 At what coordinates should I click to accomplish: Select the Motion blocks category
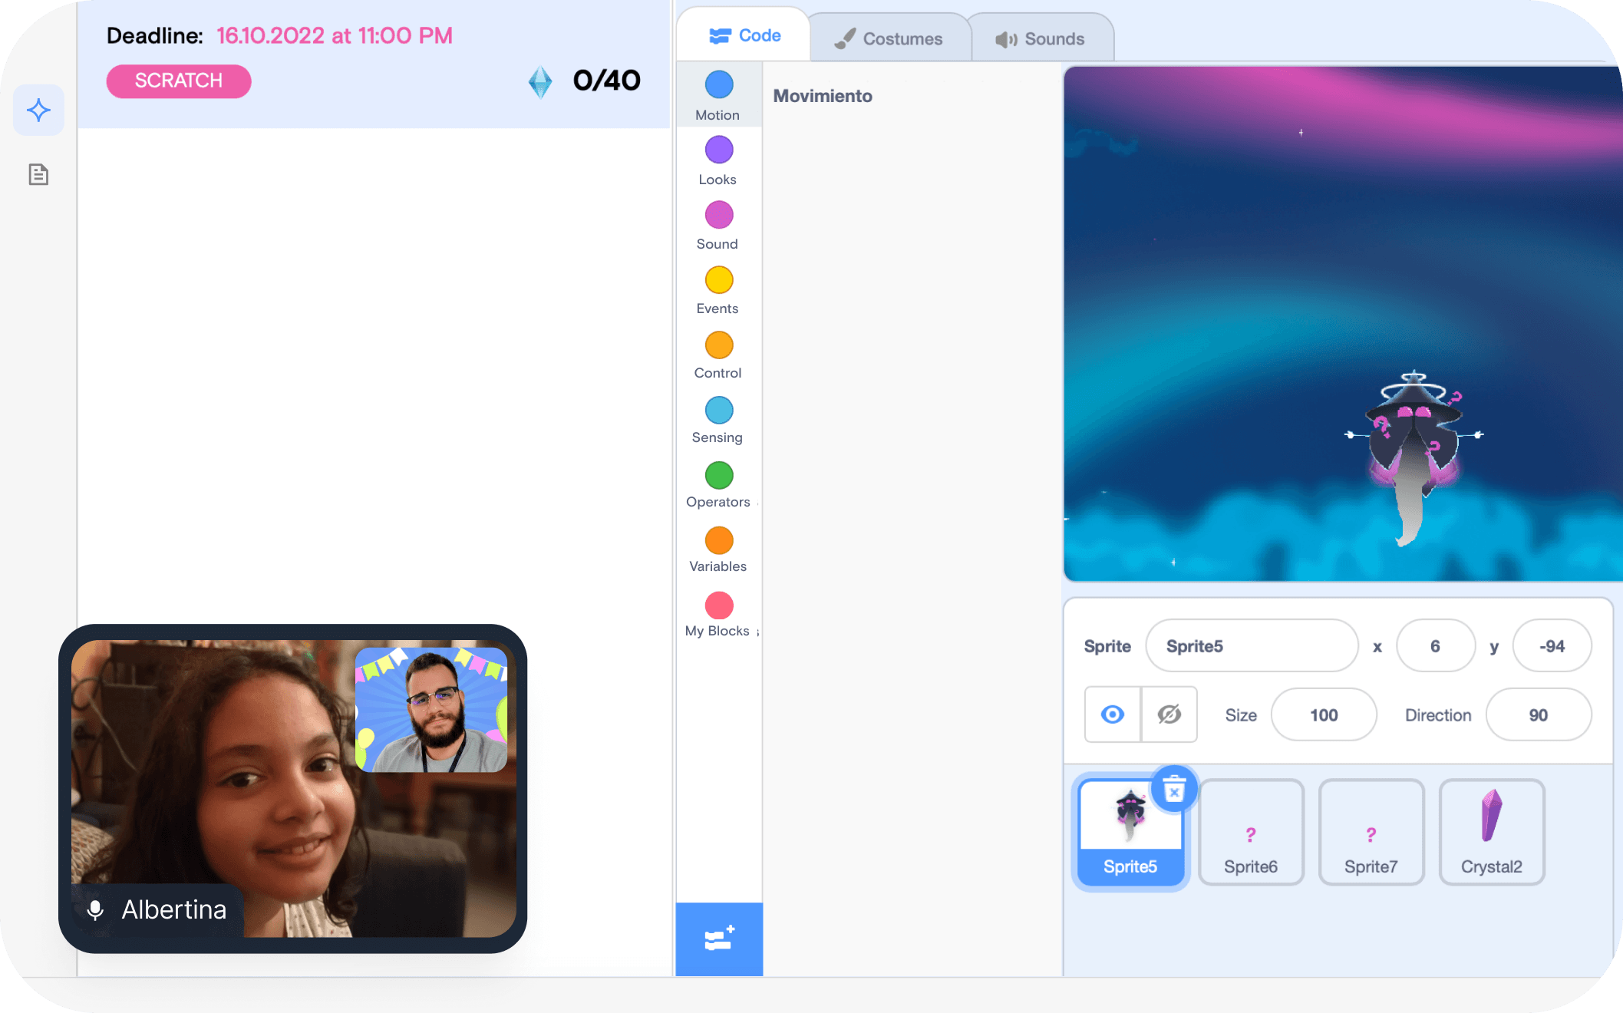tap(718, 95)
